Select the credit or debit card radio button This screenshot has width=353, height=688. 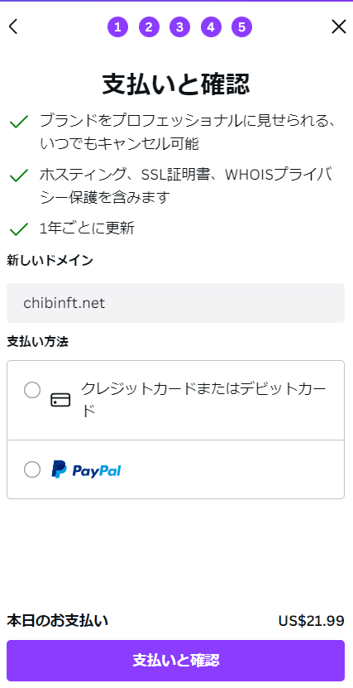coord(32,390)
